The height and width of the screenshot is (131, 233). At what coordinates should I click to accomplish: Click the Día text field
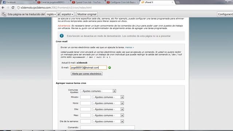coord(86,109)
